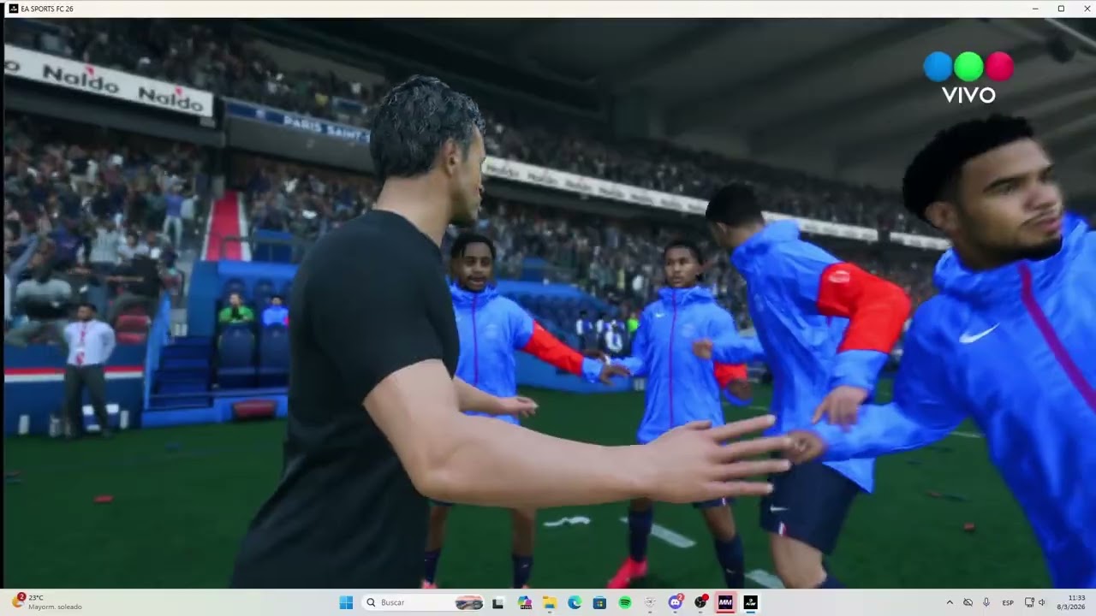Click the Buscar taskbar search field
This screenshot has width=1096, height=616.
423,602
